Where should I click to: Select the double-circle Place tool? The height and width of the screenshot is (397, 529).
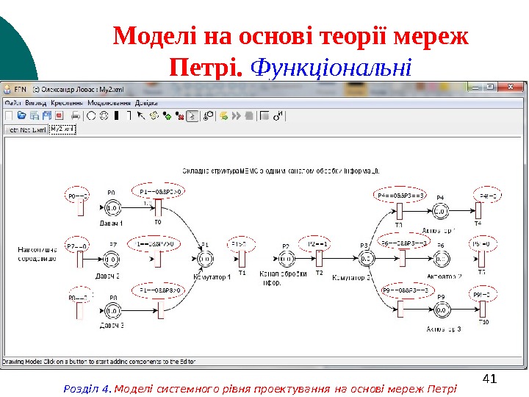pyautogui.click(x=104, y=116)
